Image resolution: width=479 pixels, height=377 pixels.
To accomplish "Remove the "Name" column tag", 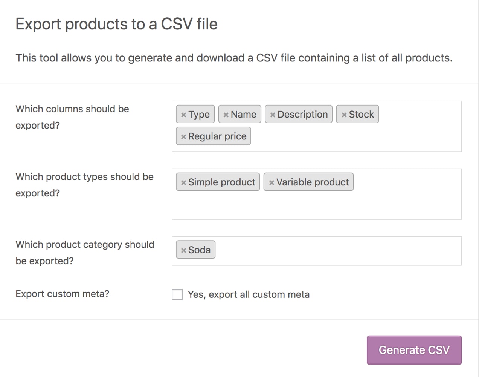I will 226,114.
